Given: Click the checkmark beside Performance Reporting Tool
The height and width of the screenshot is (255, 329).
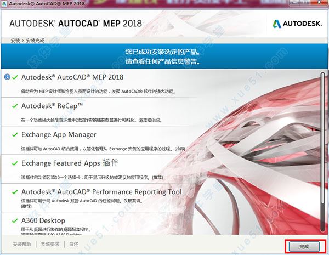Looking at the screenshot, I should pyautogui.click(x=15, y=192).
